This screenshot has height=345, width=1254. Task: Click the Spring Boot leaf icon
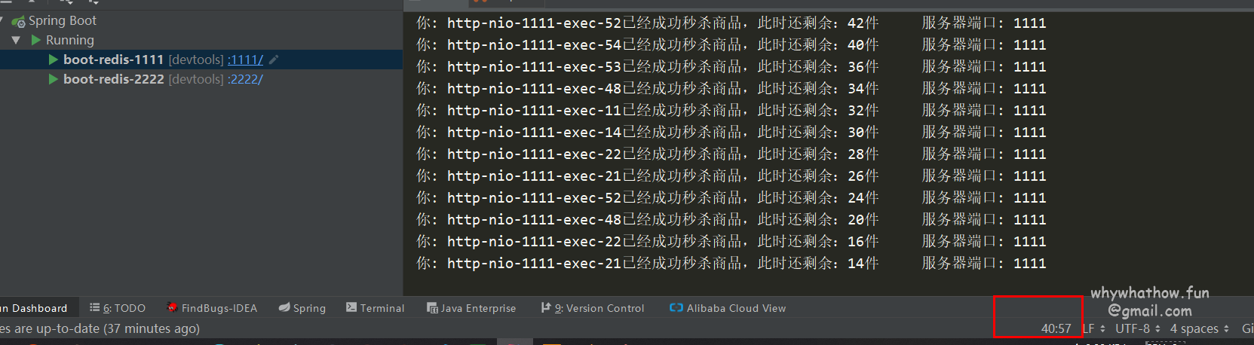tap(18, 22)
